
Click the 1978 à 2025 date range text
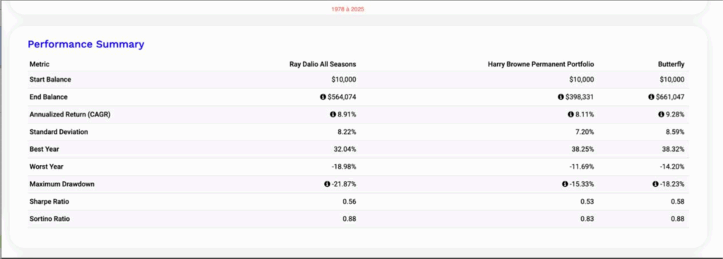click(347, 9)
